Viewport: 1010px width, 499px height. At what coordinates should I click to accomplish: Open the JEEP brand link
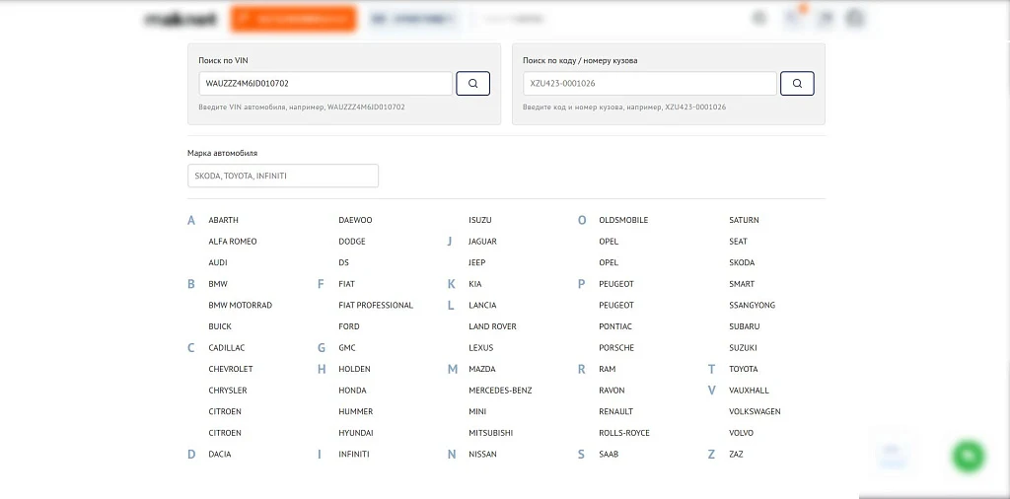tap(476, 262)
